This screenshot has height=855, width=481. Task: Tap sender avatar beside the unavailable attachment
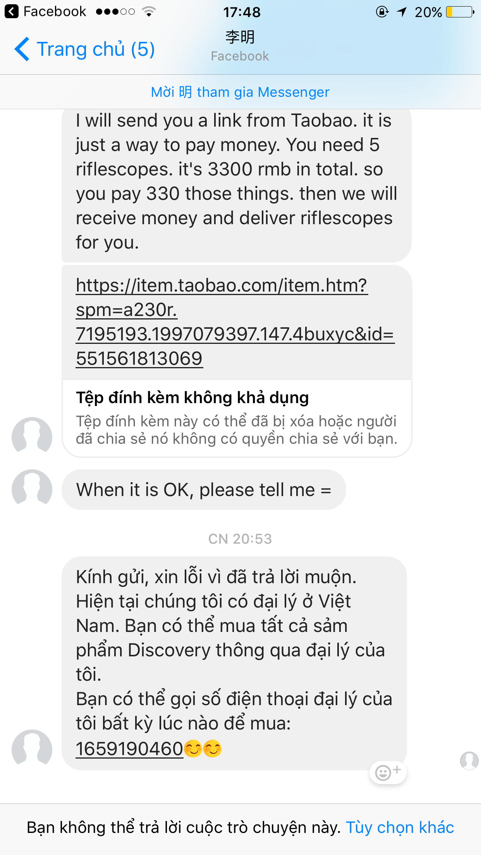pos(32,437)
